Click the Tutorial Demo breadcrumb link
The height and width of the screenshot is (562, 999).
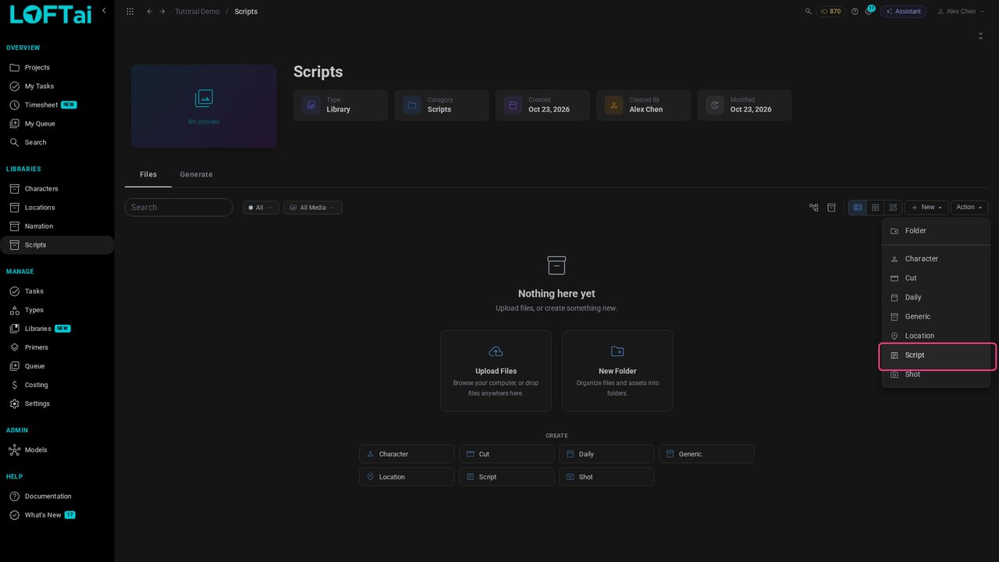coord(197,12)
